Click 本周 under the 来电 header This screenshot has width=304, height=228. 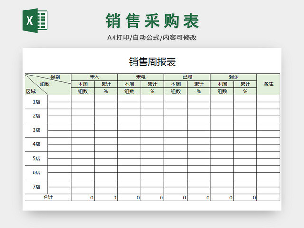click(x=129, y=84)
